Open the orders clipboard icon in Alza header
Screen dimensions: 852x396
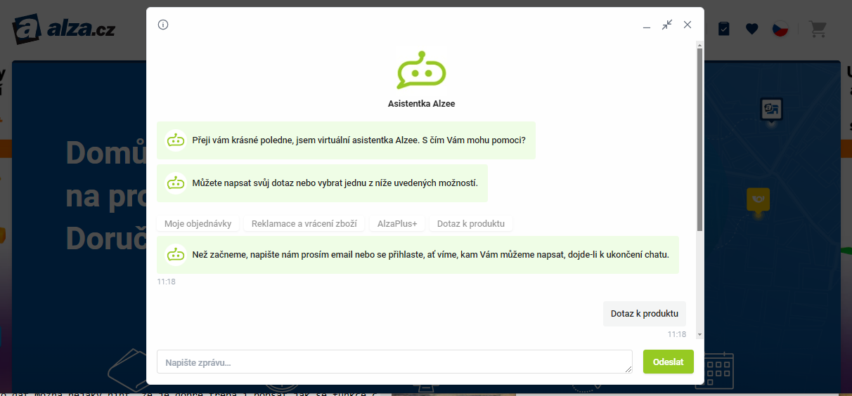point(724,29)
